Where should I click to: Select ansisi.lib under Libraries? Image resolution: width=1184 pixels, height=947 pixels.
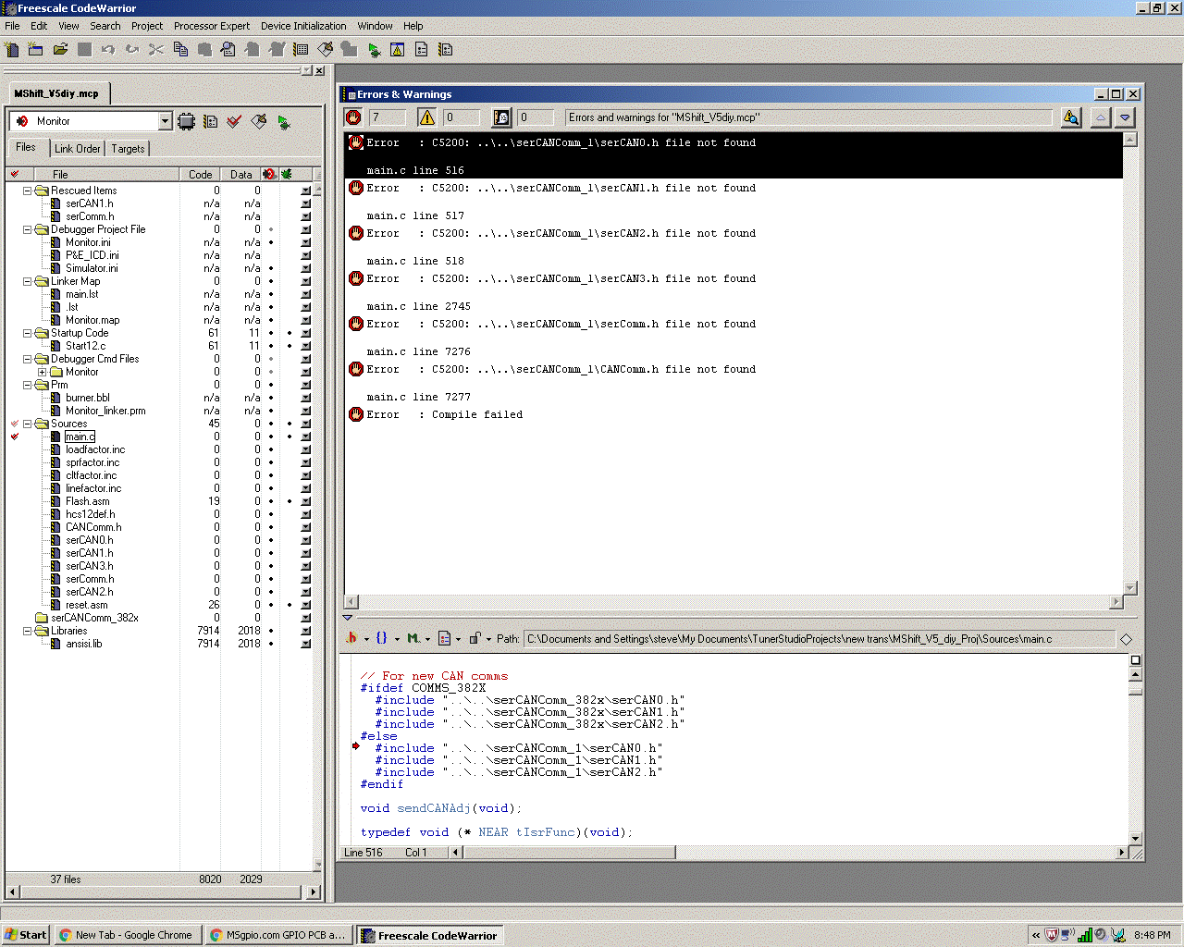pos(84,644)
